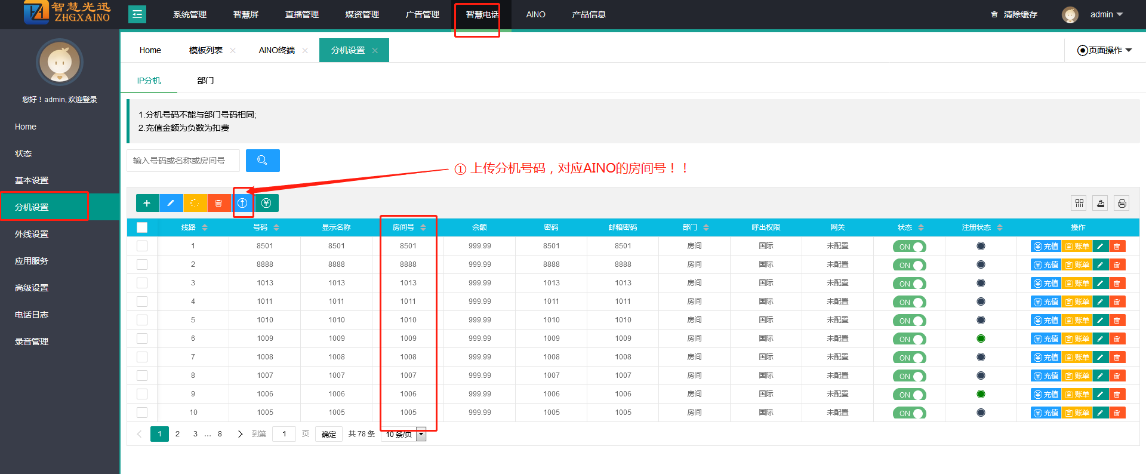Toggle the ON switch for extension 8501
The image size is (1146, 474).
(909, 247)
